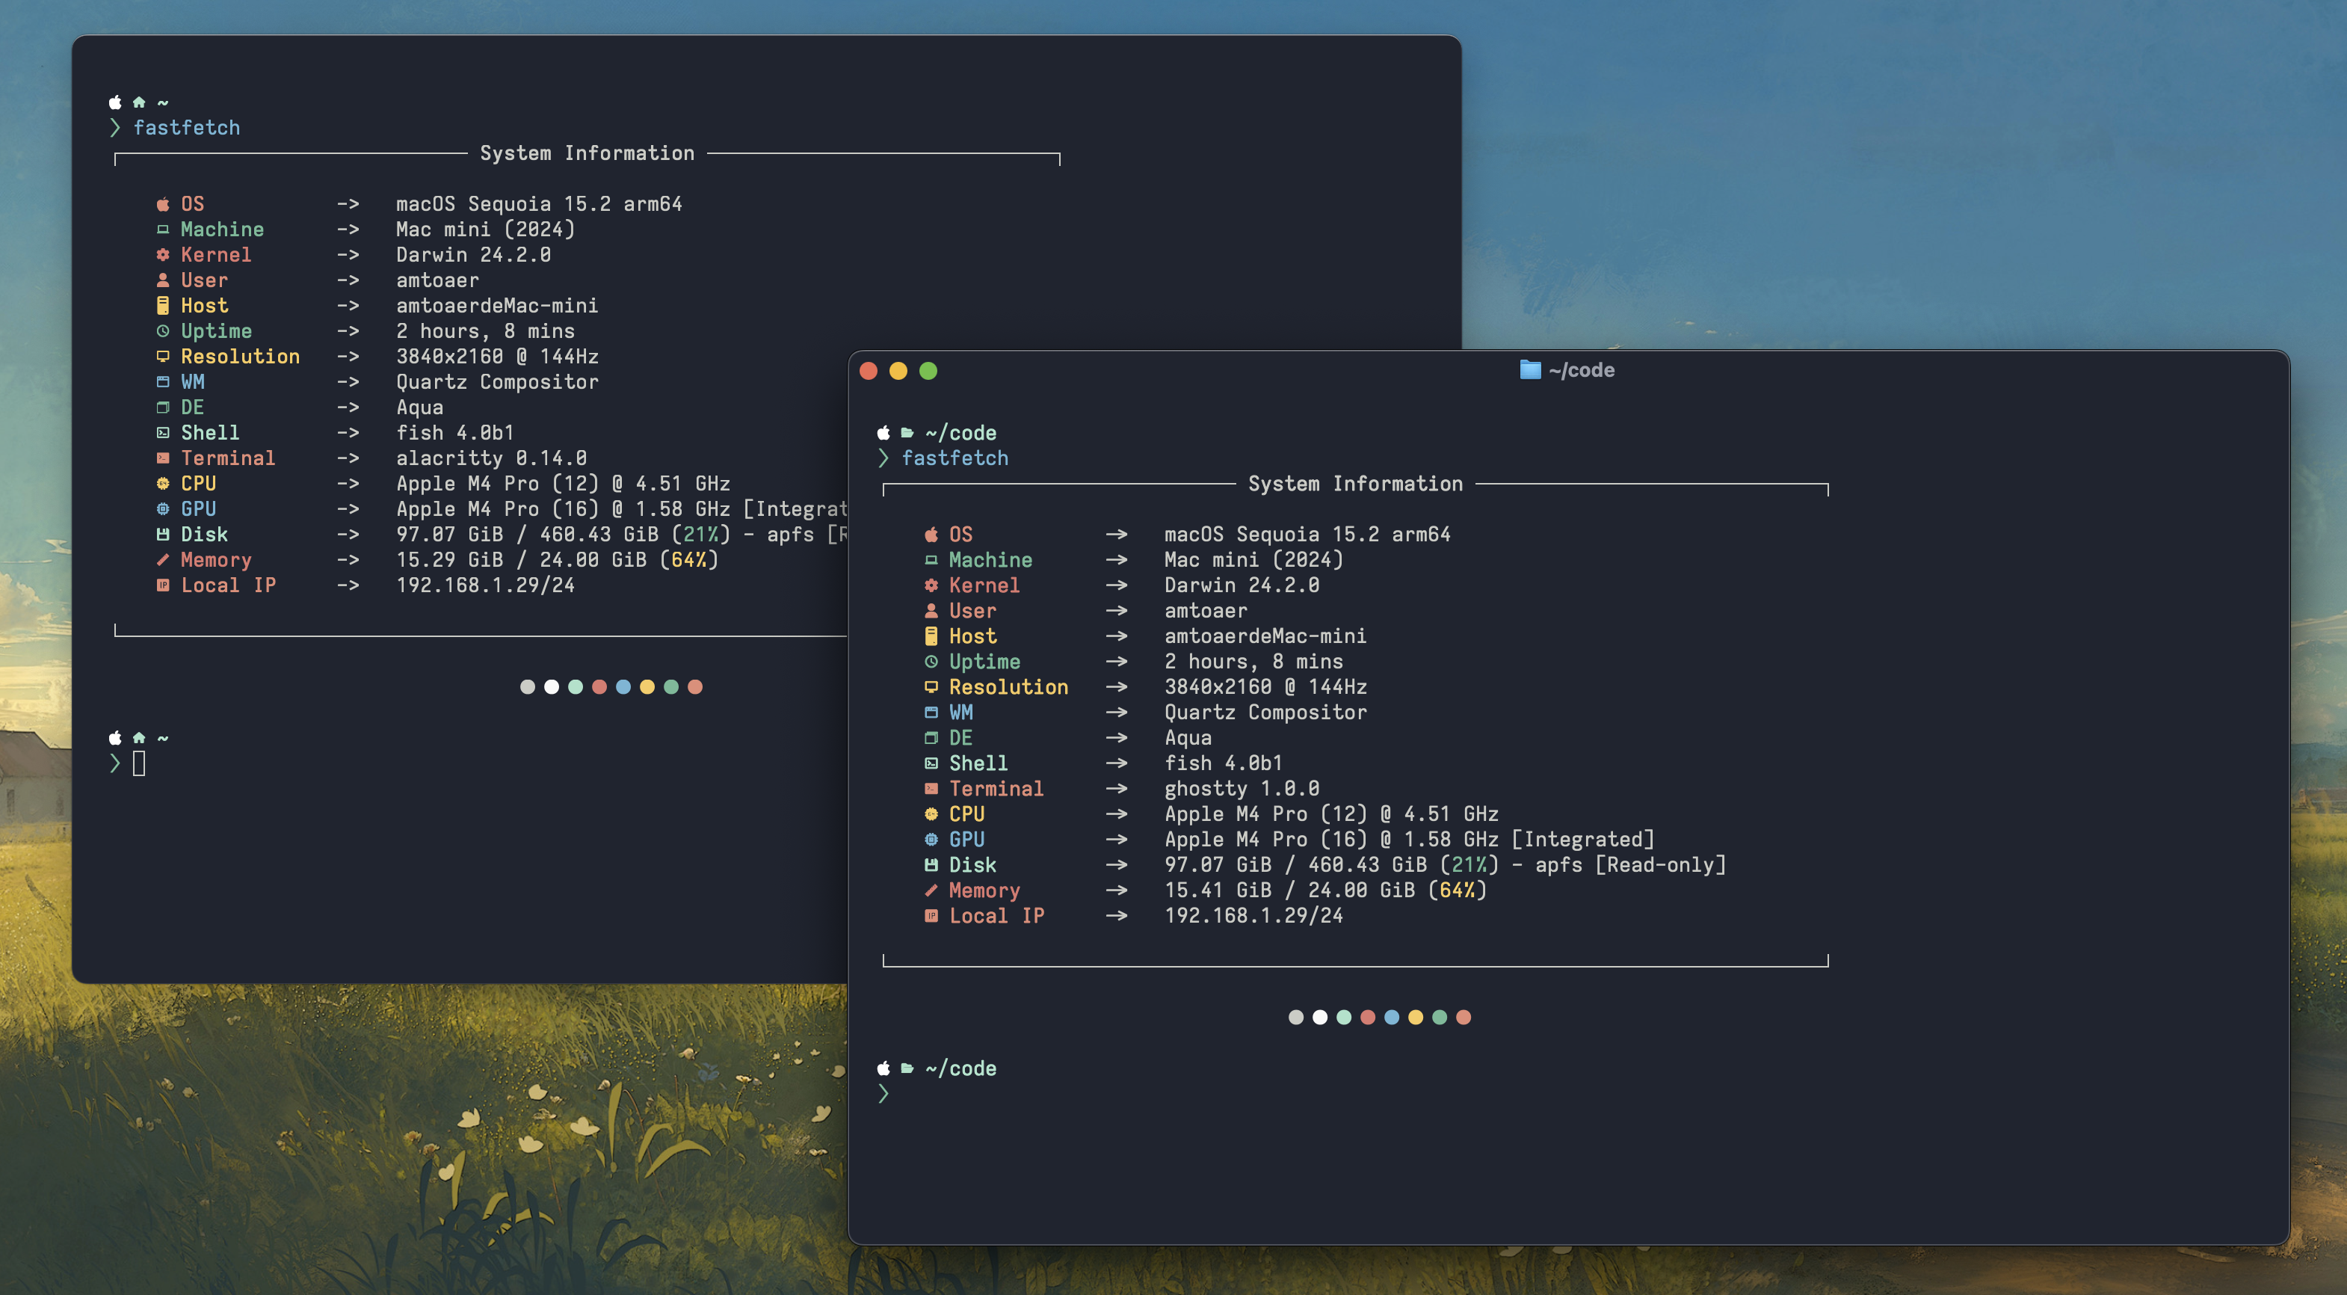Click 'Mac mini (2024)' in Alacritty window
The width and height of the screenshot is (2347, 1295).
tap(486, 230)
